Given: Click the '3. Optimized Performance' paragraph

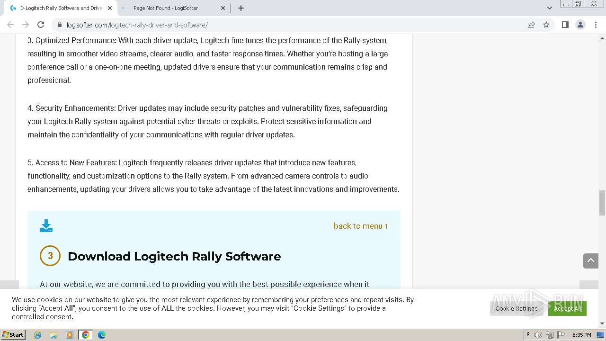Looking at the screenshot, I should [x=208, y=60].
